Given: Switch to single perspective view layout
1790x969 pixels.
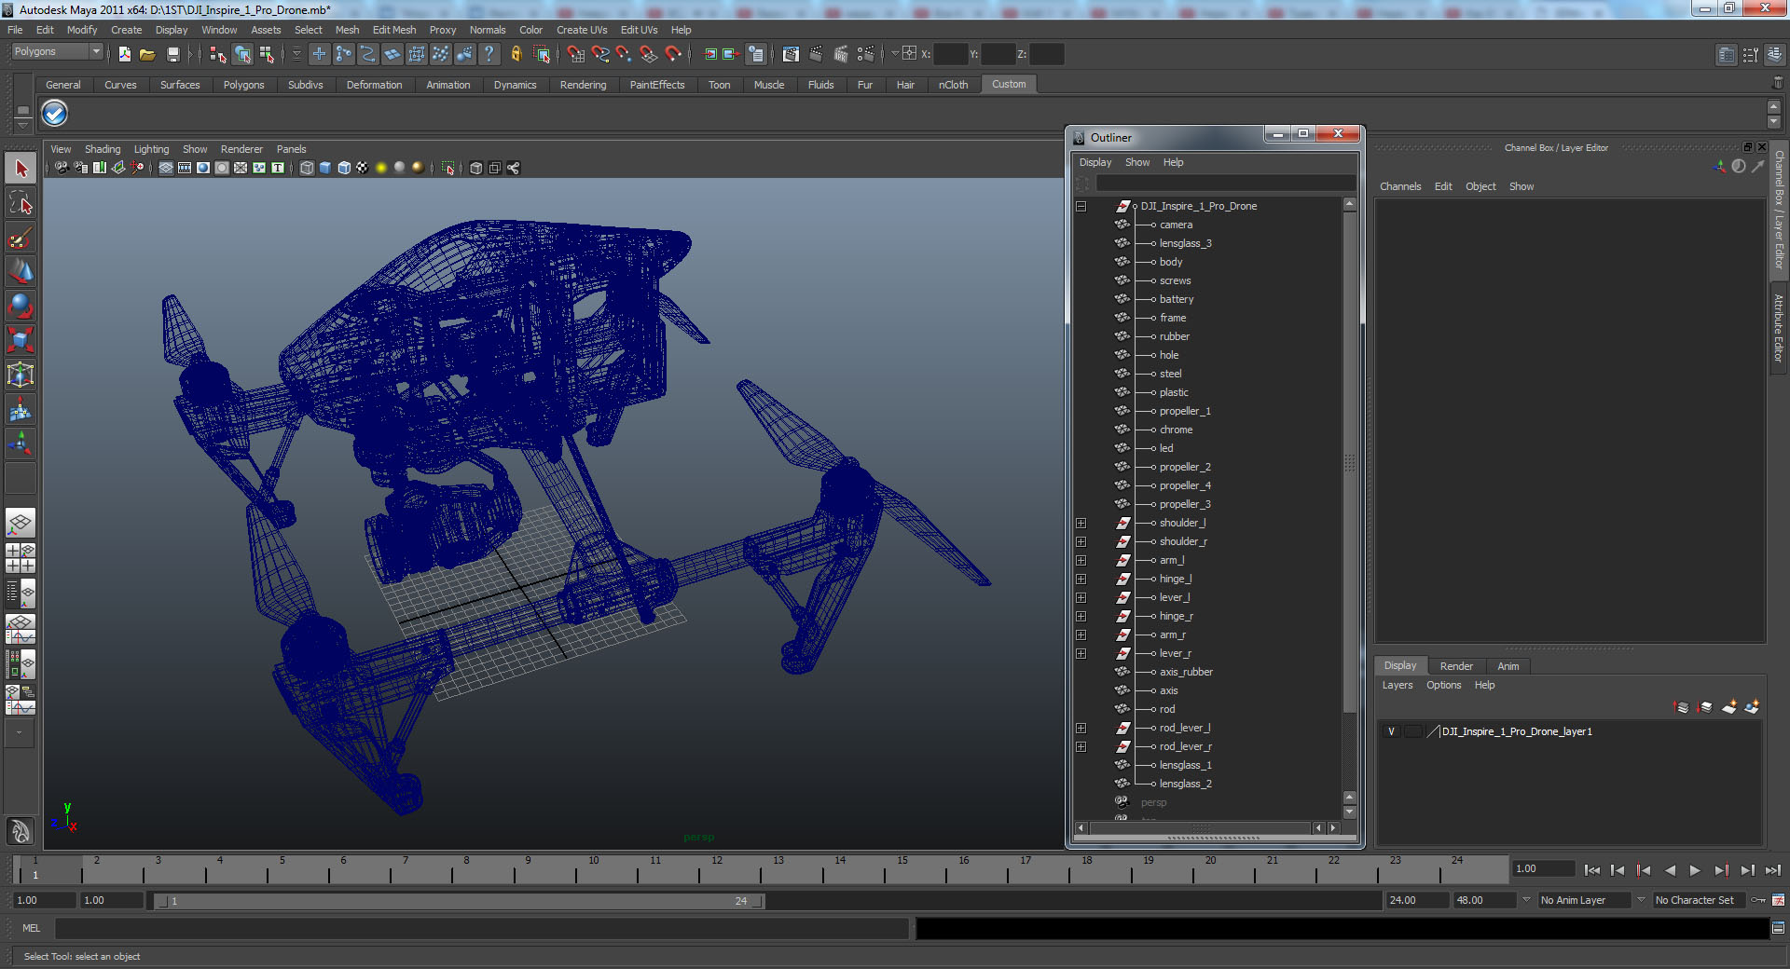Looking at the screenshot, I should [x=21, y=523].
